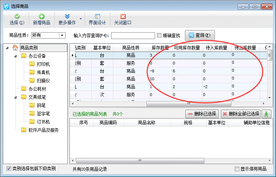Click the stock quantity (库存数量) column header
Viewport: 276px width, 177px height.
(160, 48)
